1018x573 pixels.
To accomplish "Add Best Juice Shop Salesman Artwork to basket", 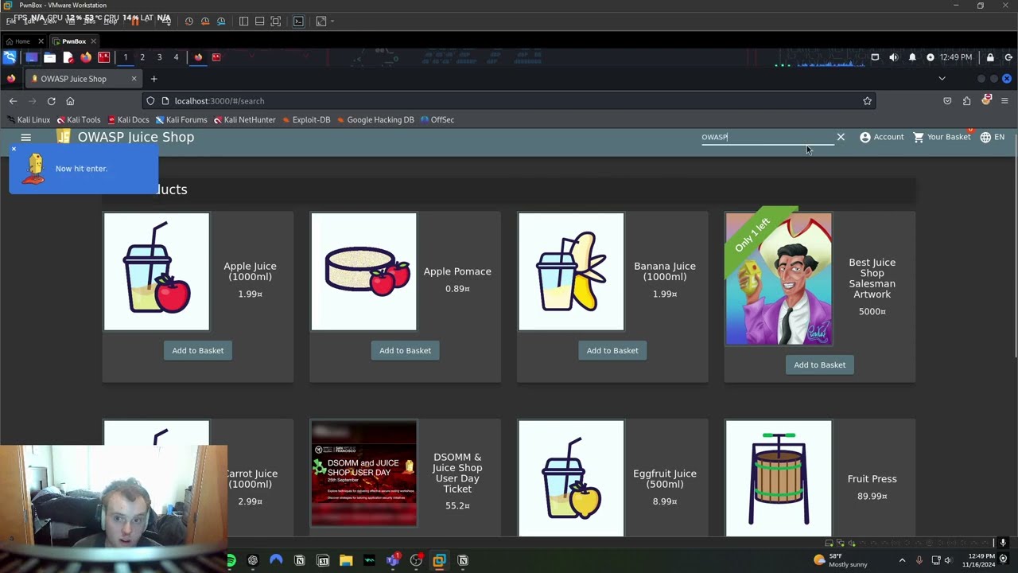I will click(819, 364).
